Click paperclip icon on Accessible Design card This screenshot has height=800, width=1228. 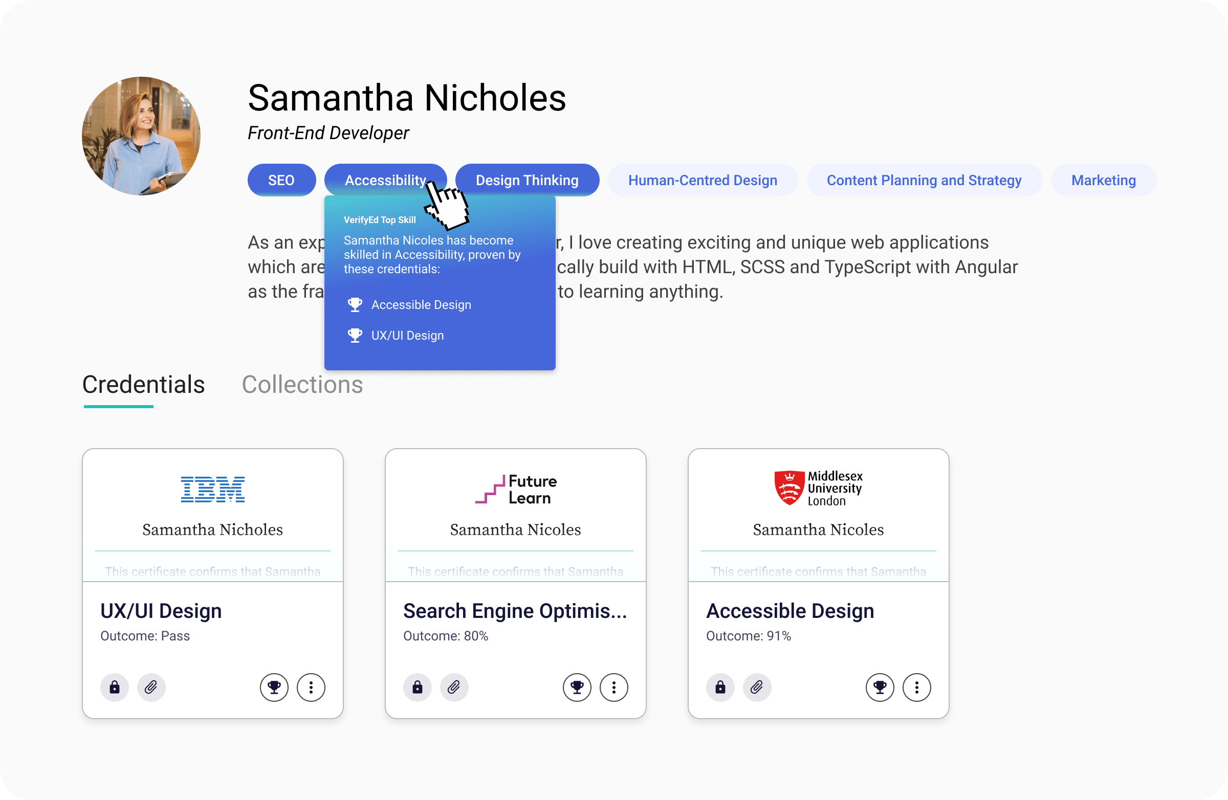tap(757, 687)
